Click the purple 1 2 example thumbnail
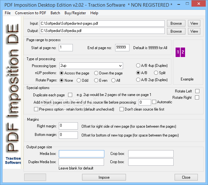The width and height of the screenshot is (208, 185). (x=180, y=52)
